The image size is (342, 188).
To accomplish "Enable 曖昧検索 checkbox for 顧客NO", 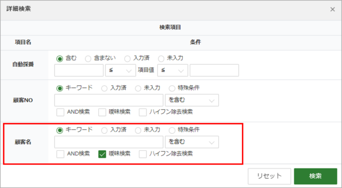I will click(x=102, y=112).
